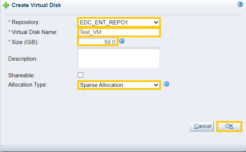Image resolution: width=246 pixels, height=152 pixels.
Task: Focus the Virtual Disk Name field containing Test_VM
Action: (x=119, y=32)
